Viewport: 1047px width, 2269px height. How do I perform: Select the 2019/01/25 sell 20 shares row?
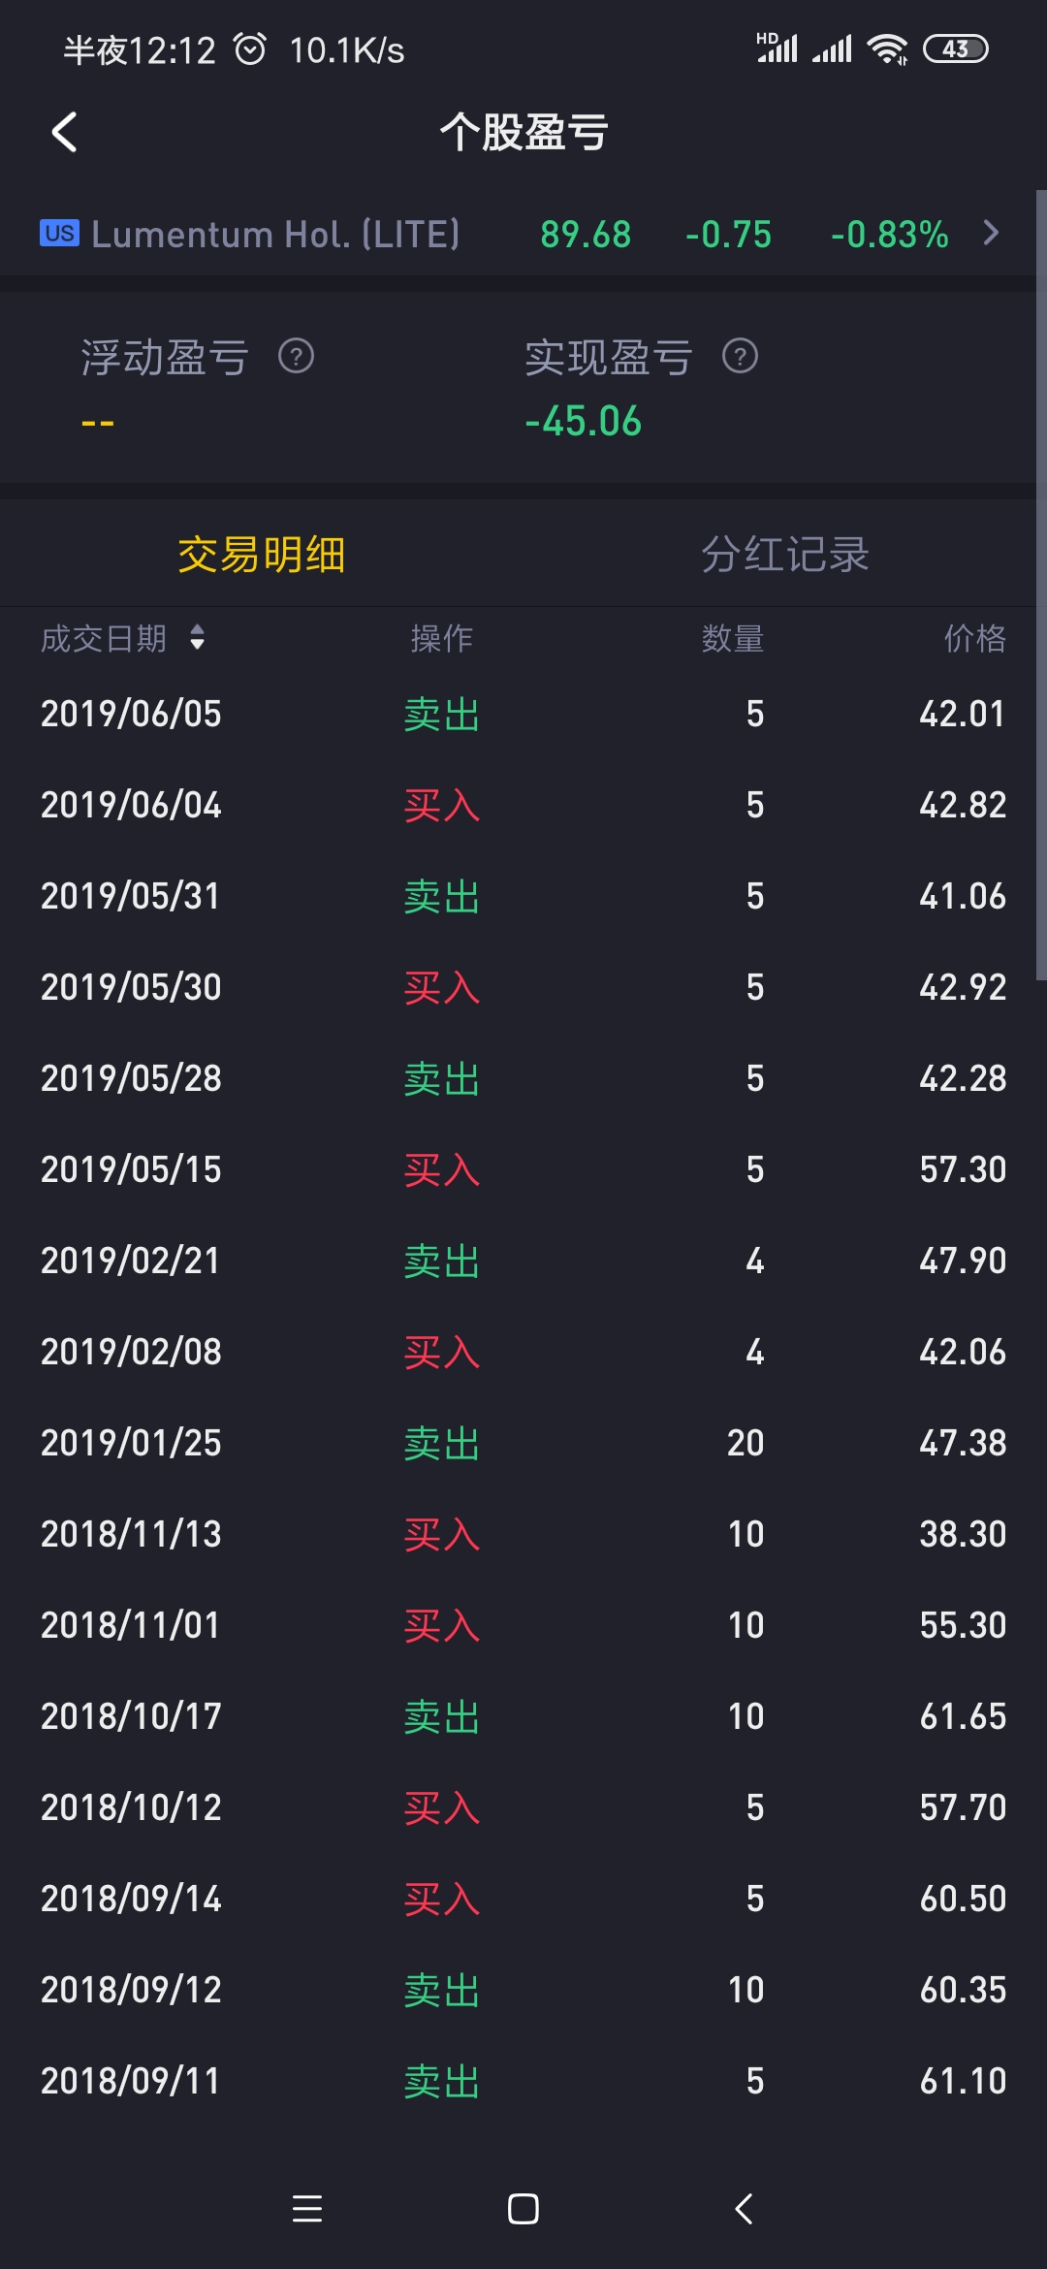coord(523,1443)
